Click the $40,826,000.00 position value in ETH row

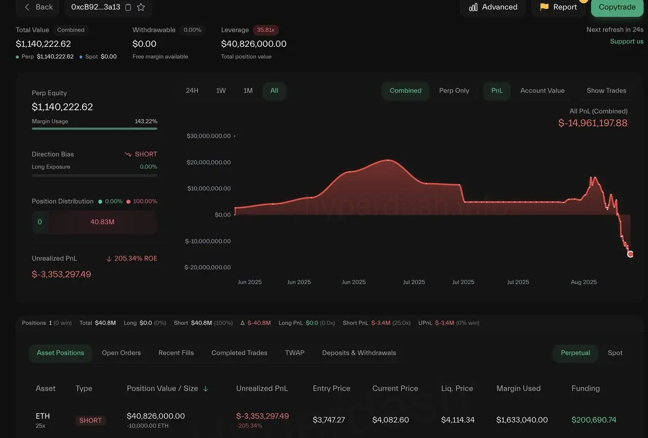(156, 416)
